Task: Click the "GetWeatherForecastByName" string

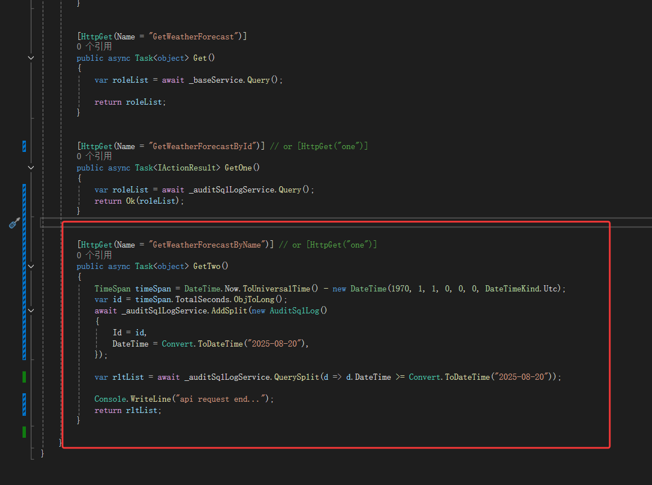Action: click(x=207, y=245)
